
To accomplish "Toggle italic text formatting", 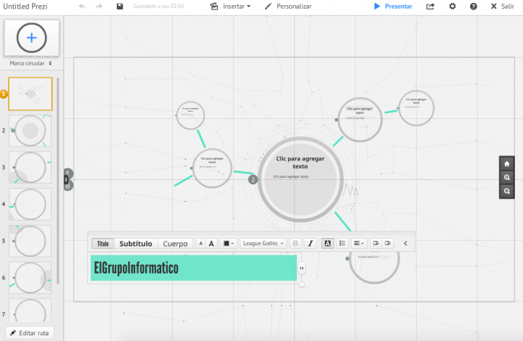I will click(x=310, y=244).
